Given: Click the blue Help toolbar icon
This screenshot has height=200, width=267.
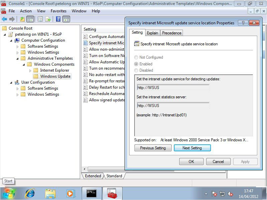Looking at the screenshot, I should pyautogui.click(x=58, y=19).
